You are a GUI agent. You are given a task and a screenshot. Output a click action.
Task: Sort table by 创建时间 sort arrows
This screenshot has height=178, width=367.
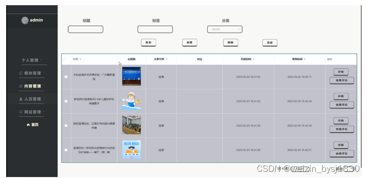coord(253,59)
